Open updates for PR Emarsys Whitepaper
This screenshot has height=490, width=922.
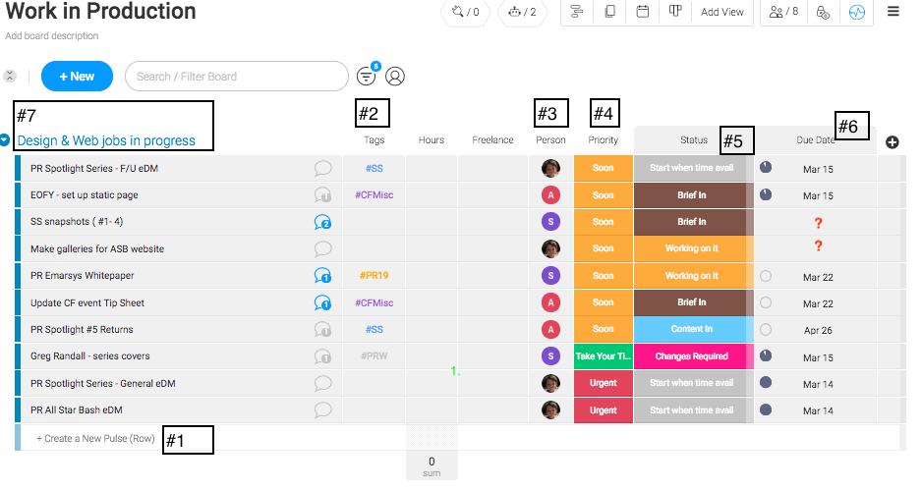pyautogui.click(x=322, y=275)
